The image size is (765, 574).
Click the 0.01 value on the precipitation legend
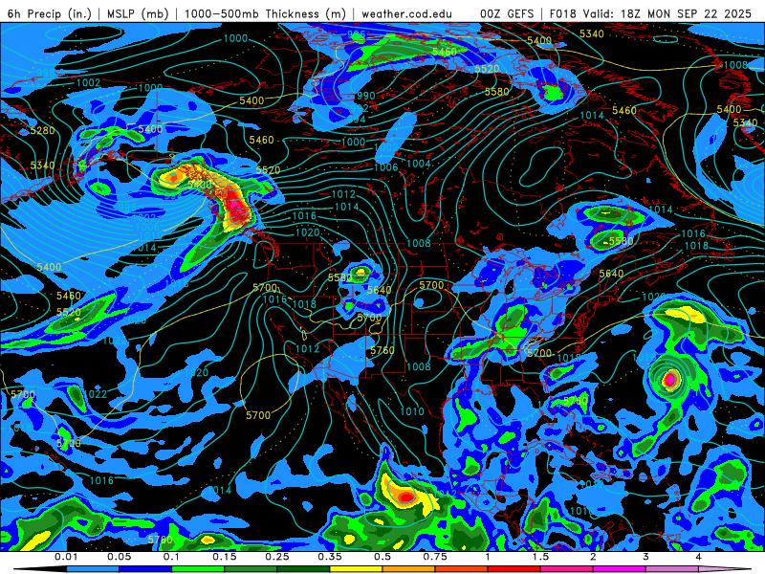pyautogui.click(x=66, y=557)
